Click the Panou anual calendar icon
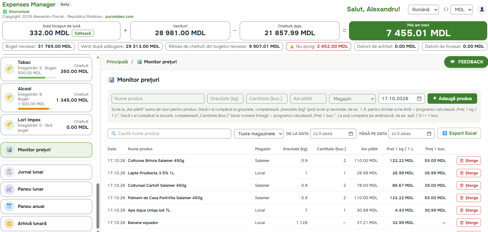 tap(9, 206)
